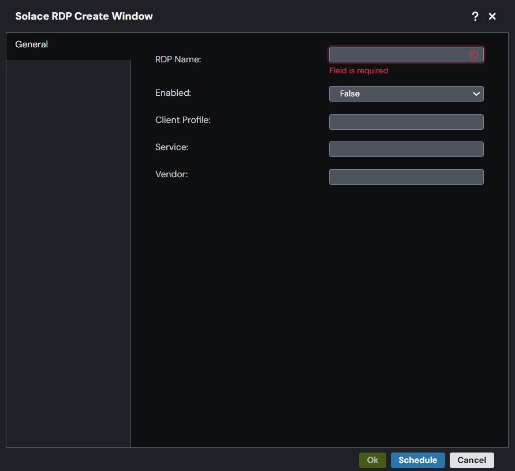Open the help question mark icon

click(x=475, y=16)
